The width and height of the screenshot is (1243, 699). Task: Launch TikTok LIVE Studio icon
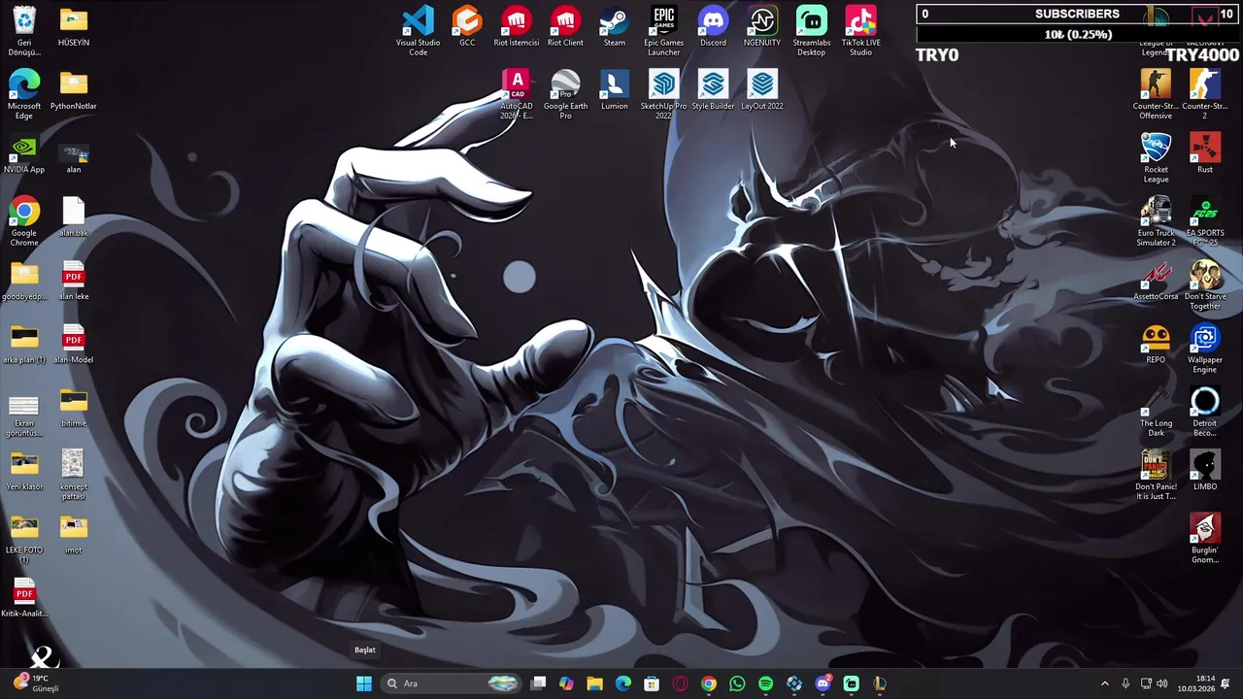tap(860, 30)
